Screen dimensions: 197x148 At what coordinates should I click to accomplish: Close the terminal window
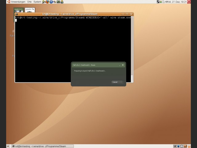tap(131, 14)
